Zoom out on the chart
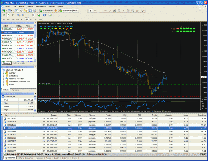Image resolution: width=208 pixels, height=161 pixels. coord(23,15)
